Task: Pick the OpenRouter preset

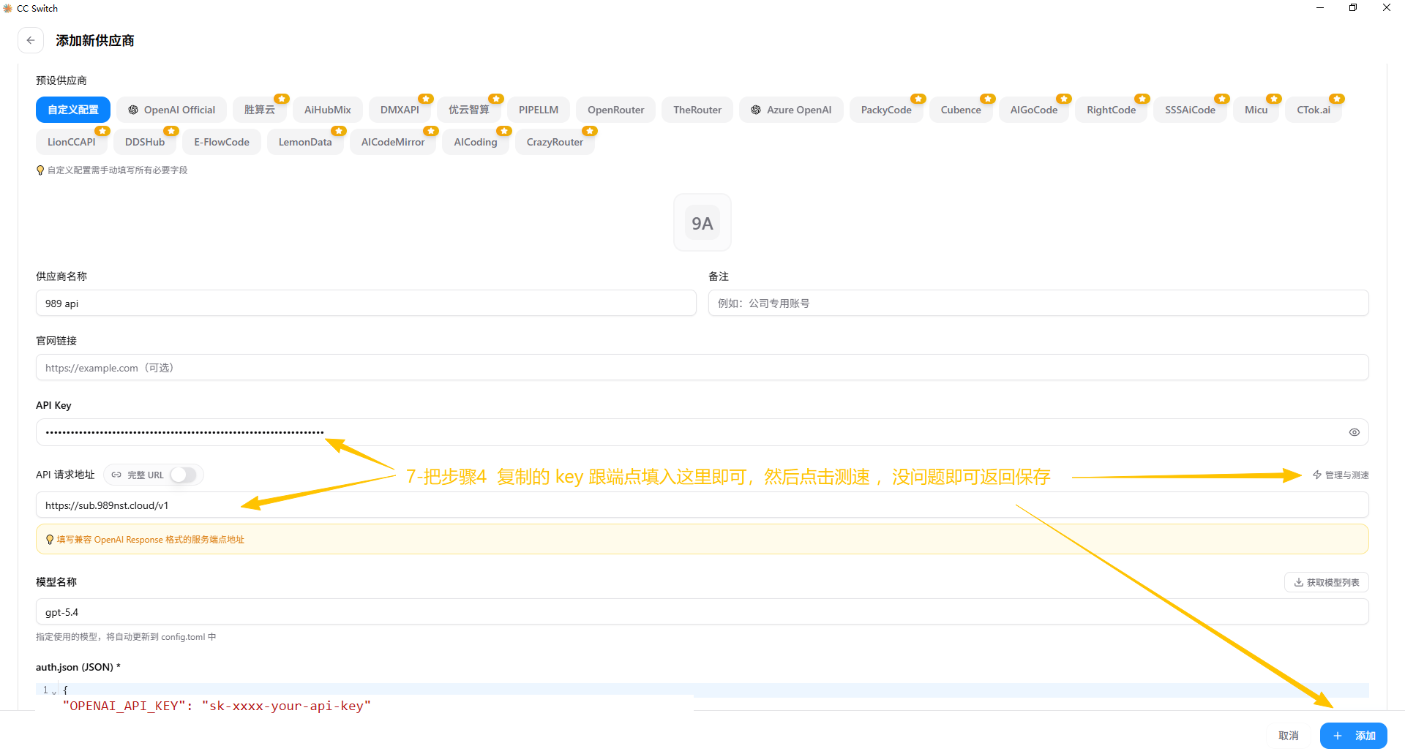Action: [x=616, y=110]
